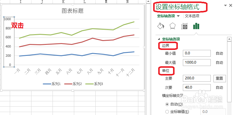Select column J header
The height and width of the screenshot is (115, 236).
42,2
